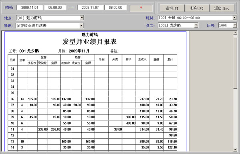Image resolution: width=240 pixels, height=154 pixels.
Task: Click the 发型师业绩月报表 report title
Action: 90,42
